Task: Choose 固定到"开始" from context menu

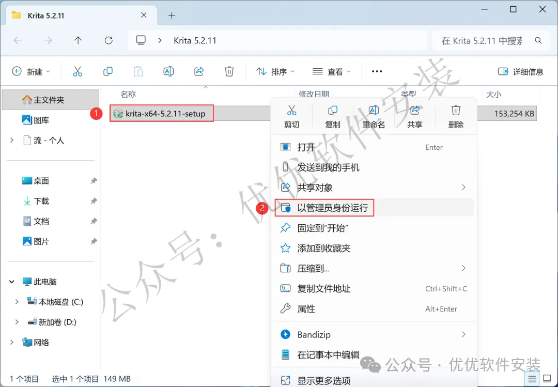Action: click(374, 228)
